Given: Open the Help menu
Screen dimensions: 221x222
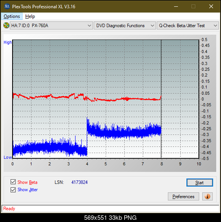Looking at the screenshot, I should (30, 16).
